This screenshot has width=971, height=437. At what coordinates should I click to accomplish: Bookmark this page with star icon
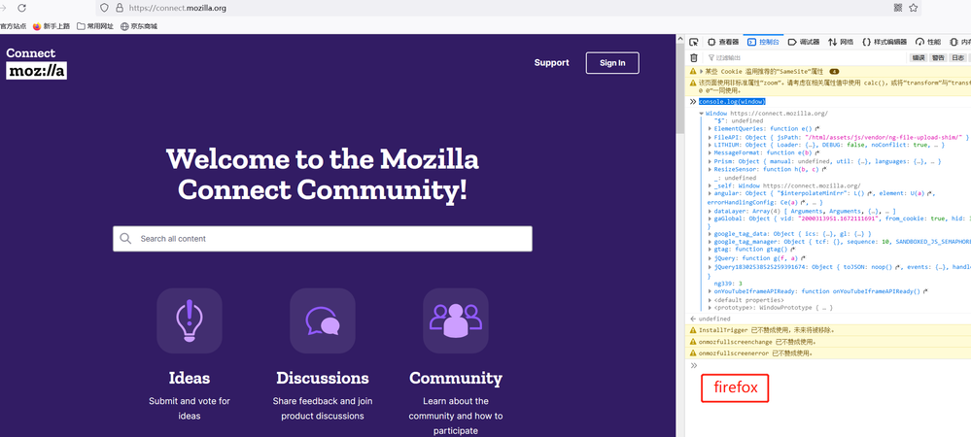pos(913,8)
